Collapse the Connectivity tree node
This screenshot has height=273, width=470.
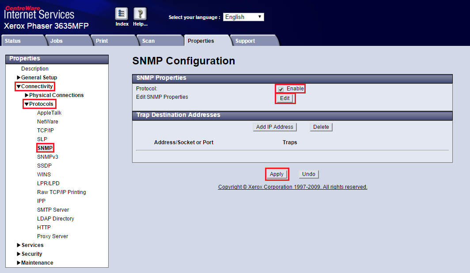click(19, 86)
